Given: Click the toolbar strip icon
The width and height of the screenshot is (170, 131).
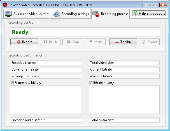Looking at the screenshot, I should point(117,42).
